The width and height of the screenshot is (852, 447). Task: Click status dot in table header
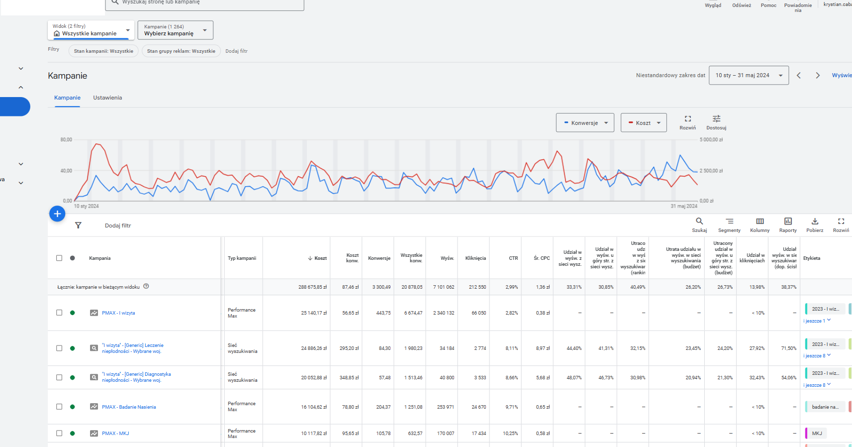[x=73, y=258]
